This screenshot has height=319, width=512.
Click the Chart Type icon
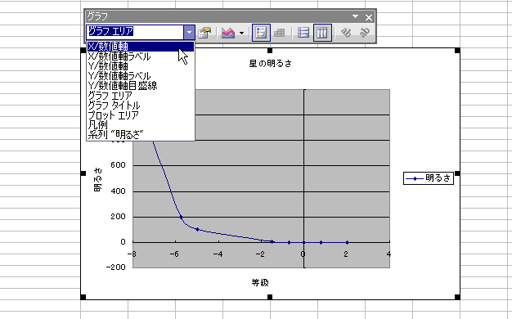(228, 33)
